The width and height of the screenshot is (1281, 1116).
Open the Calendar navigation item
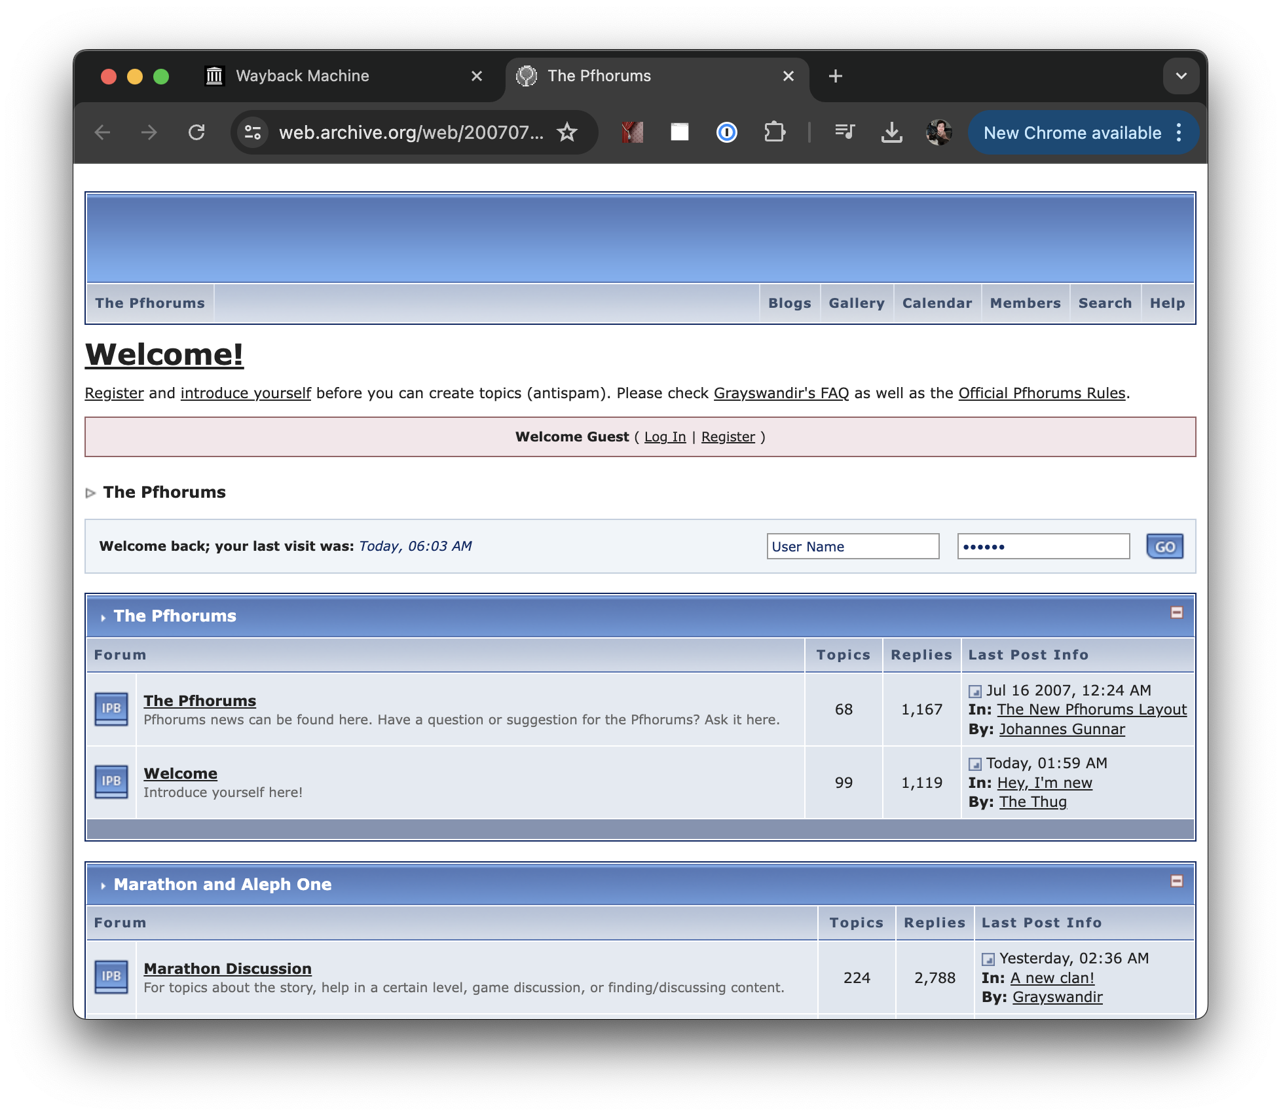tap(937, 303)
